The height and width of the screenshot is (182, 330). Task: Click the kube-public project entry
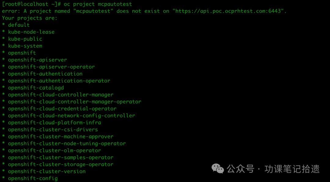coord(25,39)
